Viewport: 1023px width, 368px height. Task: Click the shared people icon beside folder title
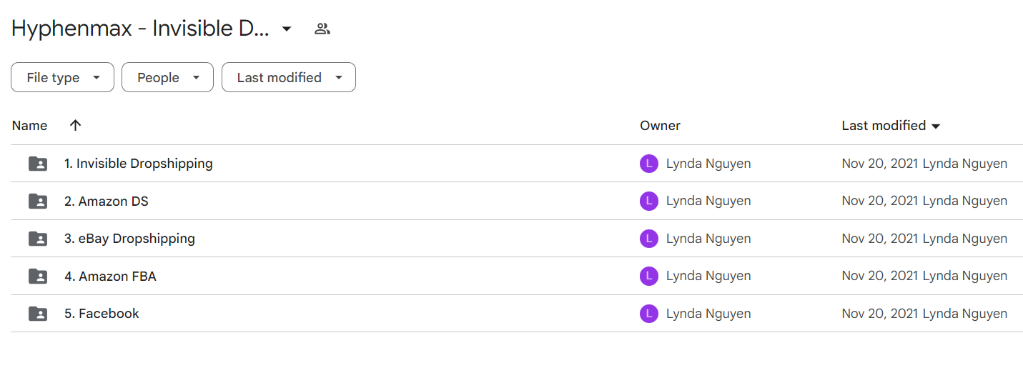(322, 29)
